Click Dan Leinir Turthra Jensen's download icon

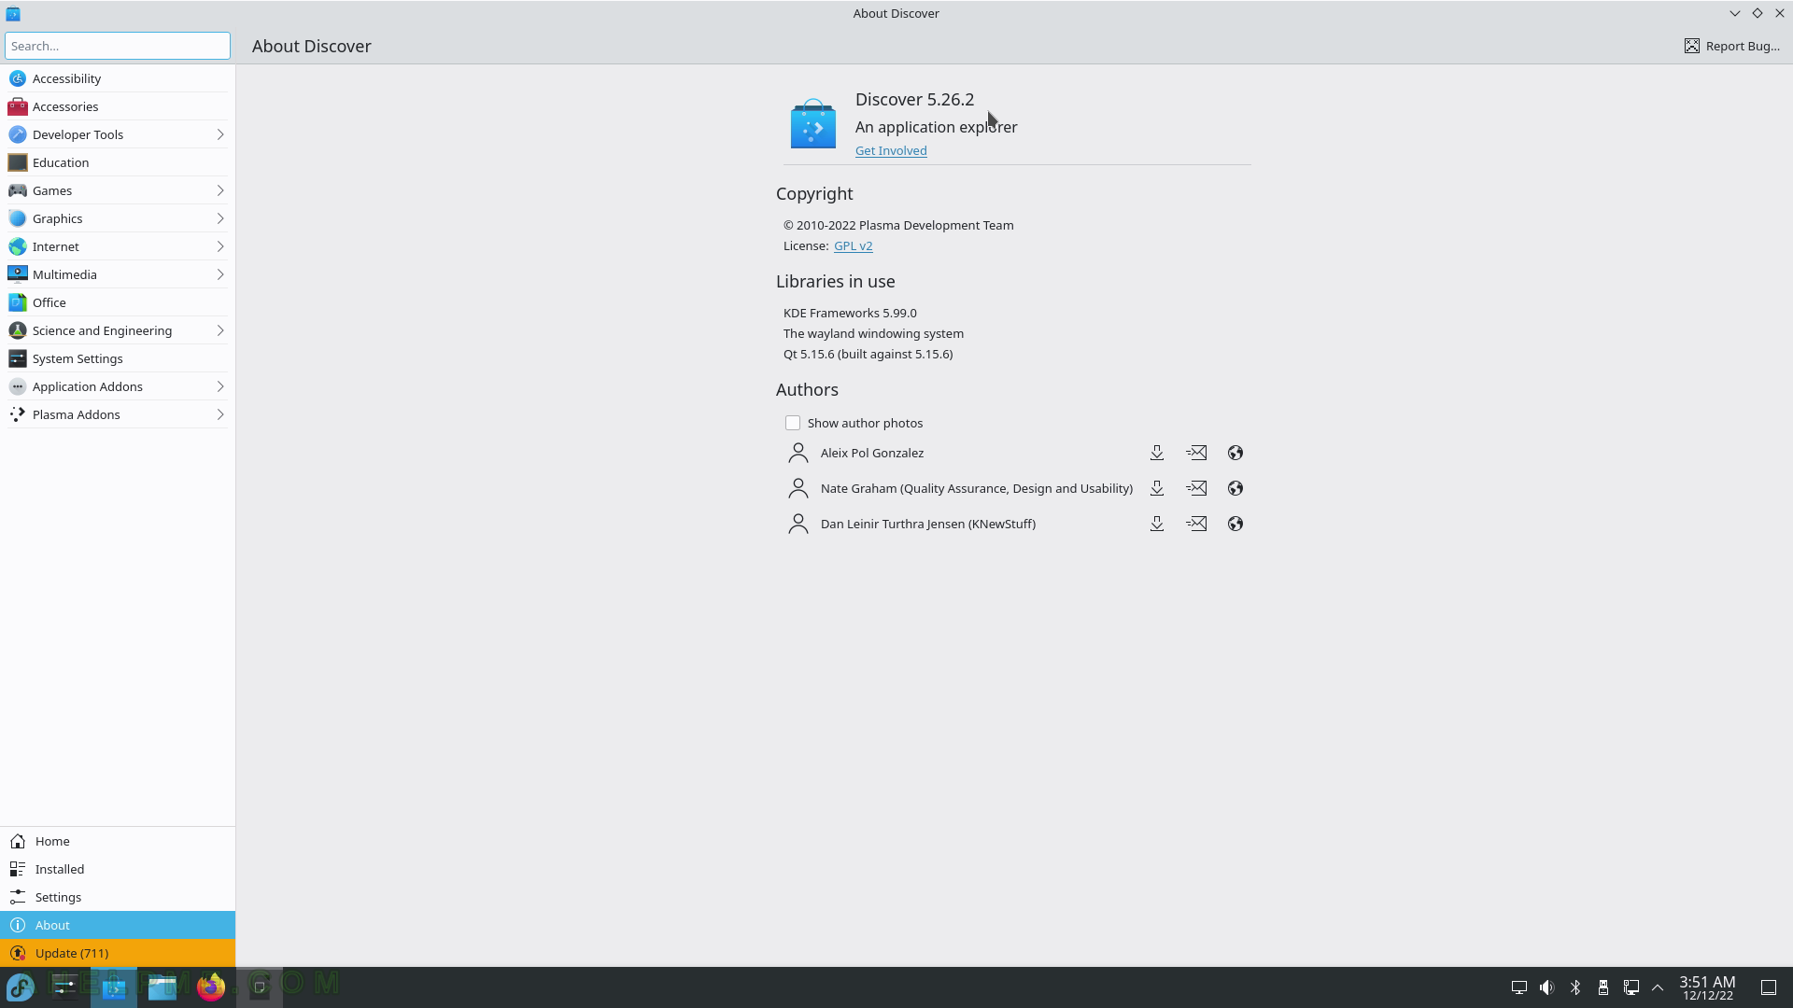[1157, 524]
